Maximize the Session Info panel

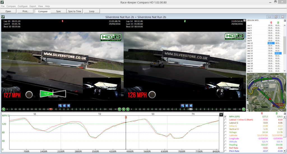285,20
